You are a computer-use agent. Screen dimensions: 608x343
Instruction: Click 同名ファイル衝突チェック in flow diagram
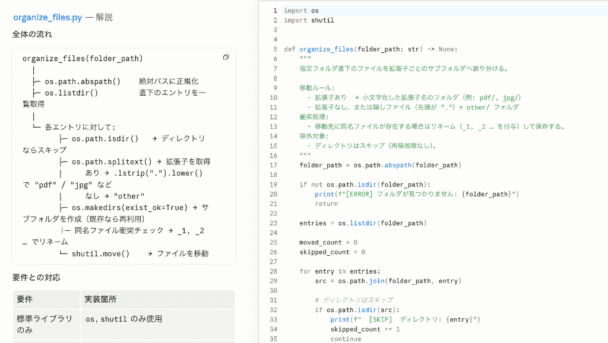[x=119, y=231]
